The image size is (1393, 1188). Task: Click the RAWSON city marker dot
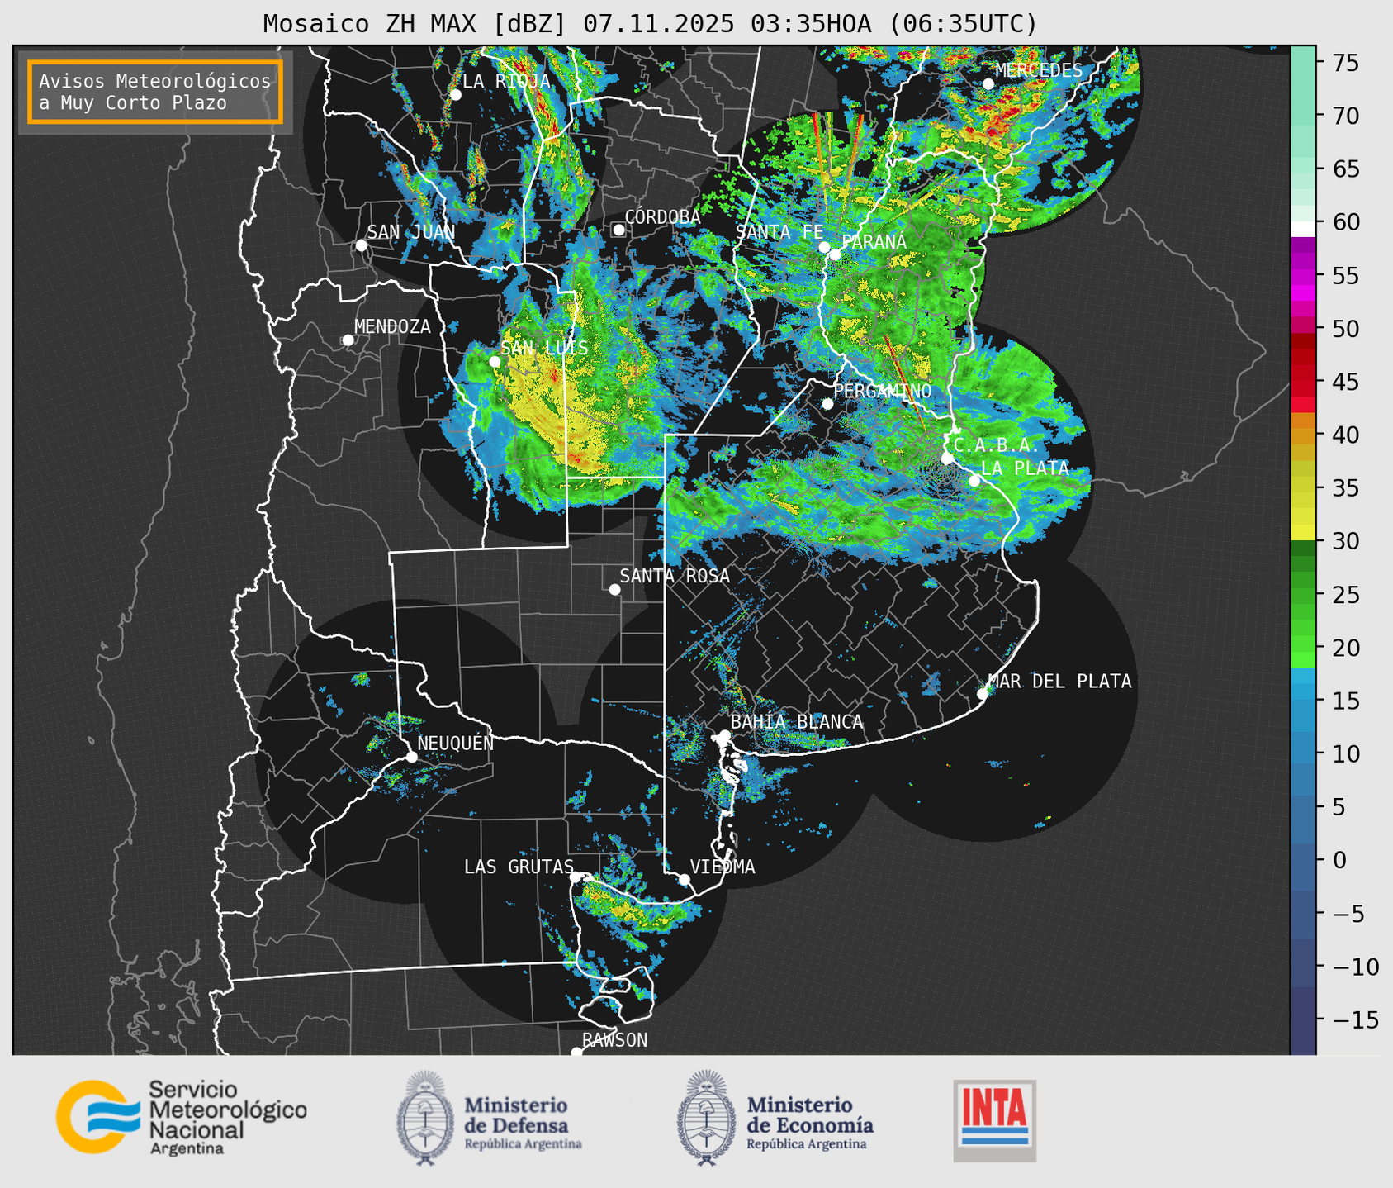(576, 1053)
